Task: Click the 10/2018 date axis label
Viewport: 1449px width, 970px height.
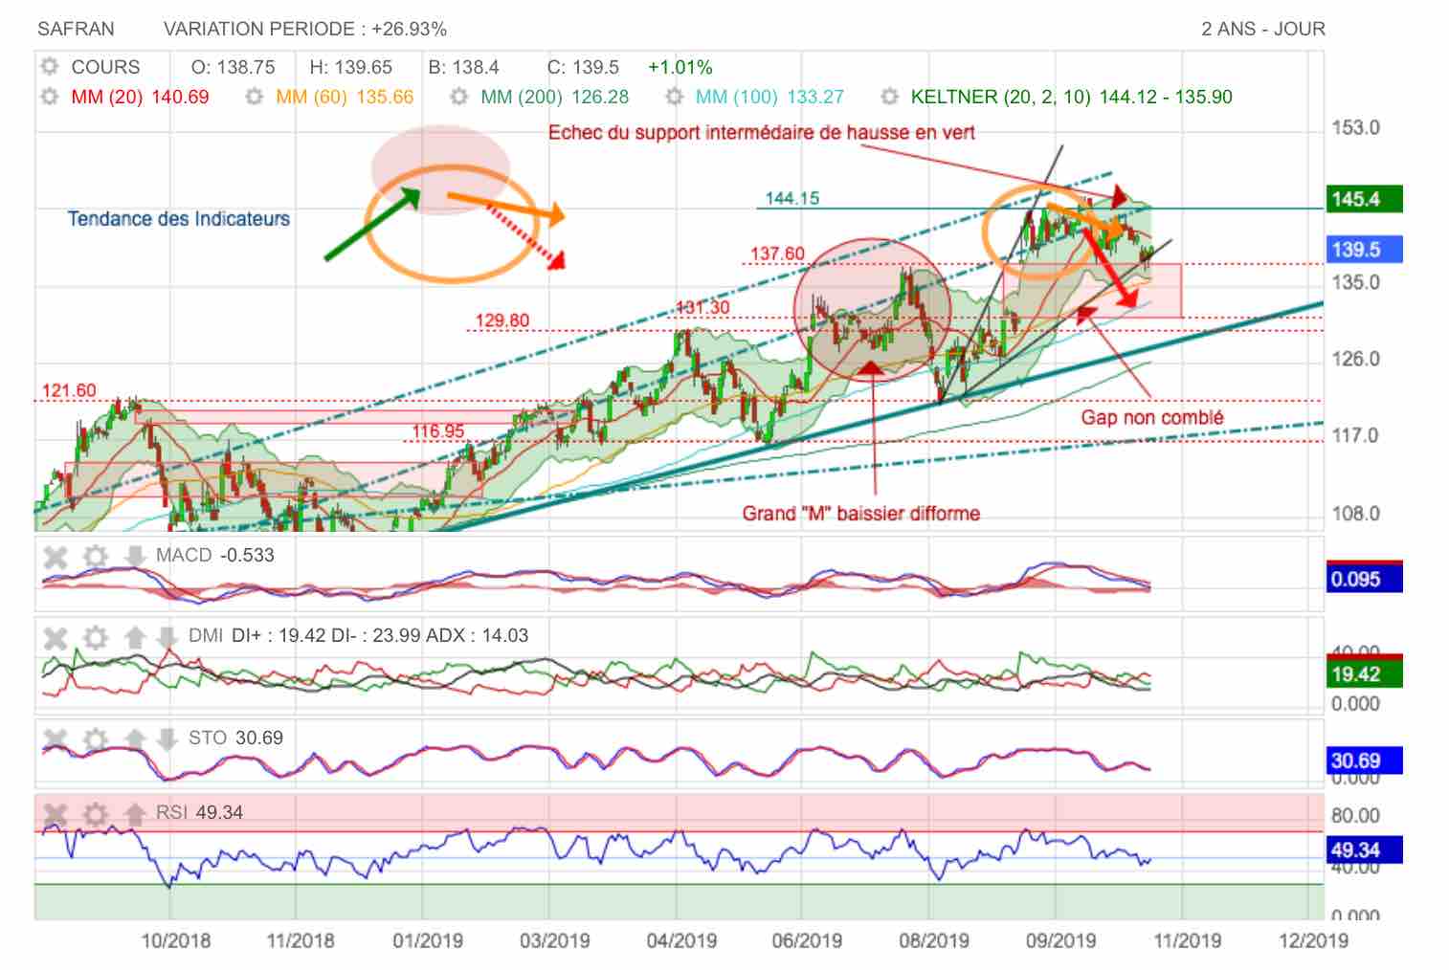Action: tap(175, 940)
